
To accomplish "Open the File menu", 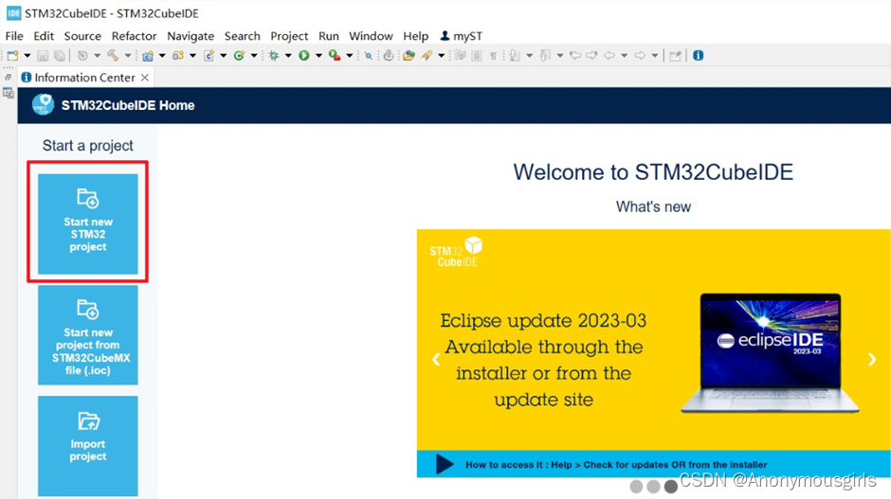I will point(14,36).
